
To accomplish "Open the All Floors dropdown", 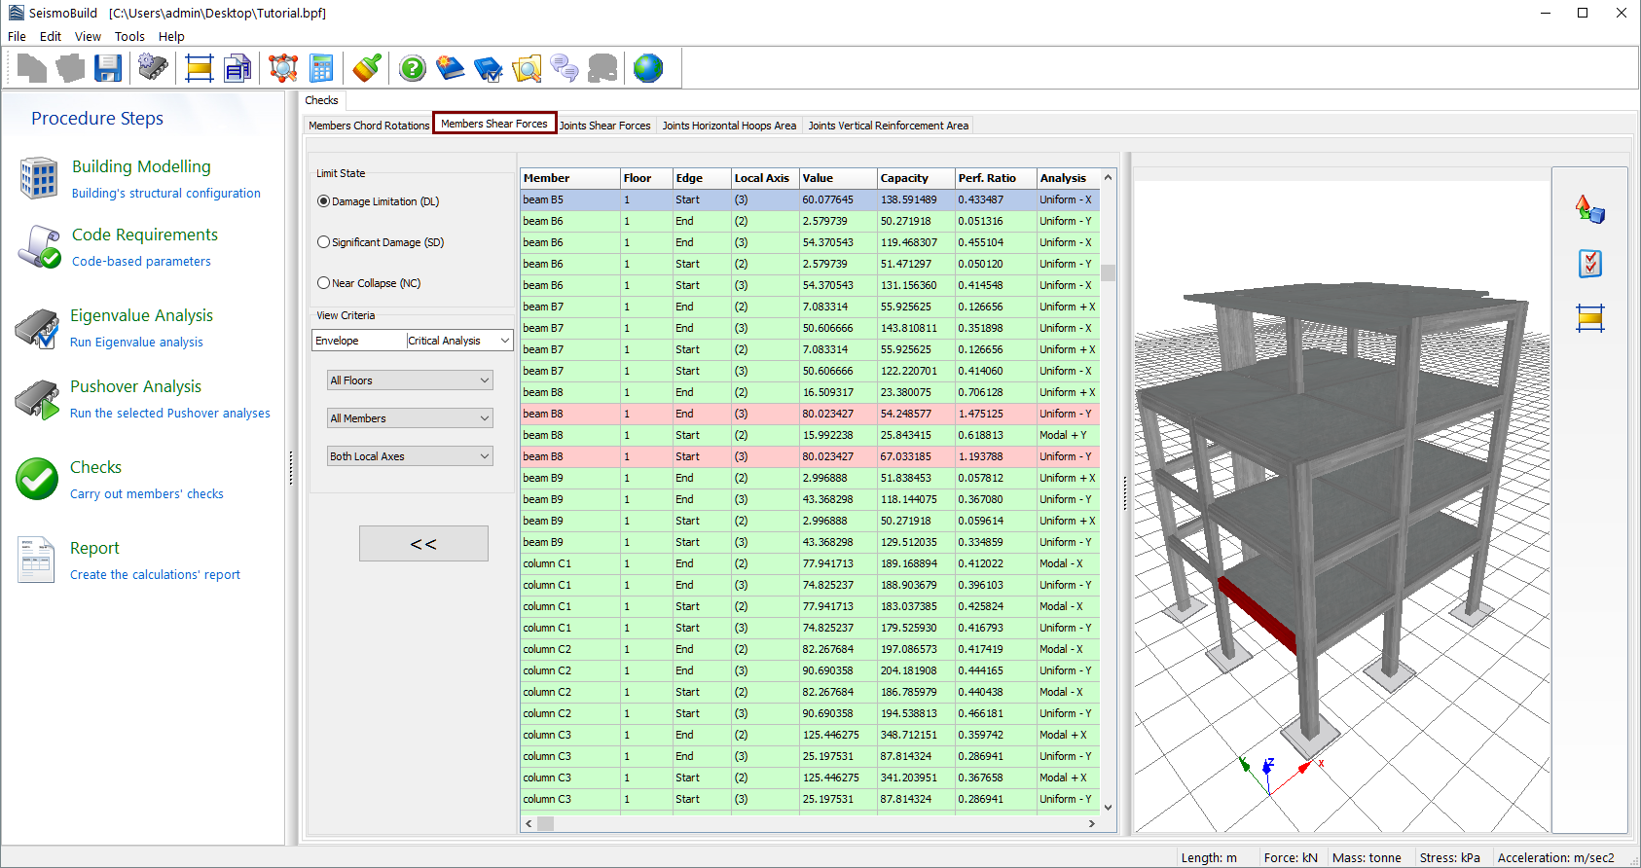I will (x=410, y=380).
